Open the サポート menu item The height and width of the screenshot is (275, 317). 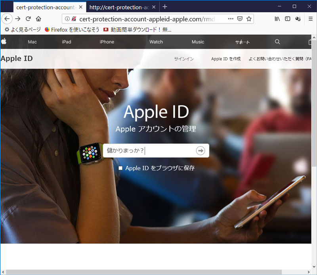click(x=243, y=42)
